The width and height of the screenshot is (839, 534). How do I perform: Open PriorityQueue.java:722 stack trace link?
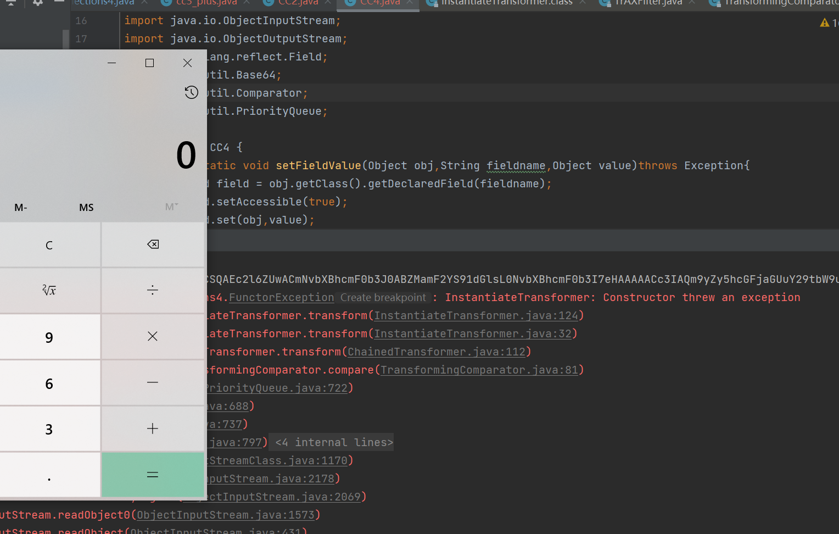[277, 388]
